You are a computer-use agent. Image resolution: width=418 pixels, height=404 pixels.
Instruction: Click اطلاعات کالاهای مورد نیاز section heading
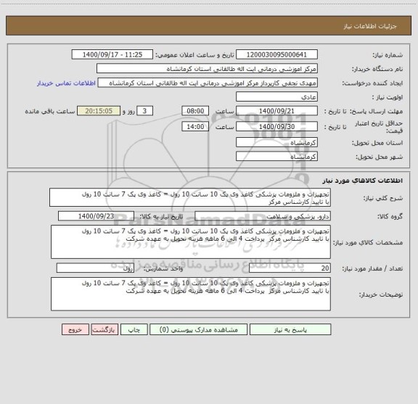click(x=363, y=181)
